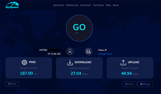This screenshot has height=94, width=161.
Task: Click the AS7552 provider label
Action: 43,50
